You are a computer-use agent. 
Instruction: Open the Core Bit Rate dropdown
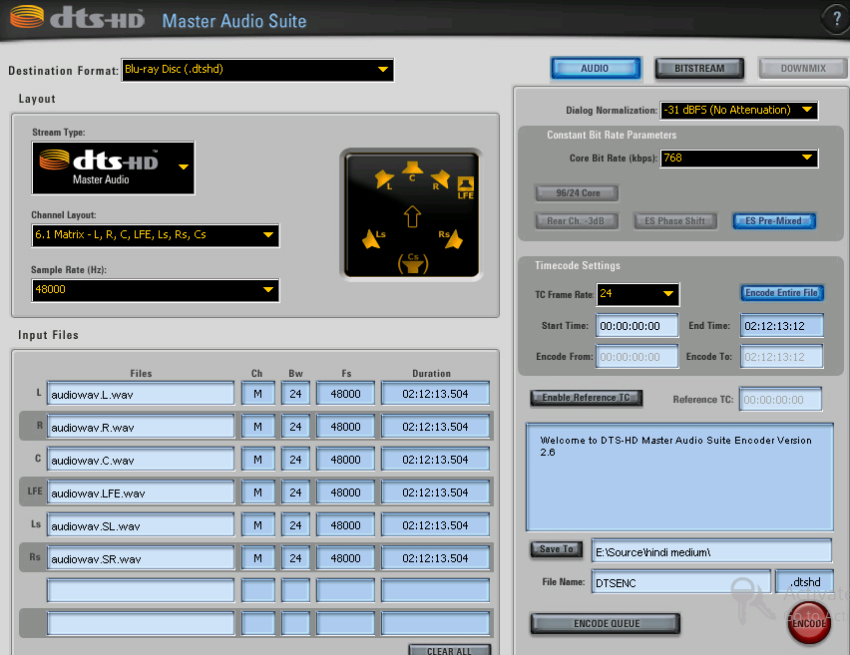[738, 159]
